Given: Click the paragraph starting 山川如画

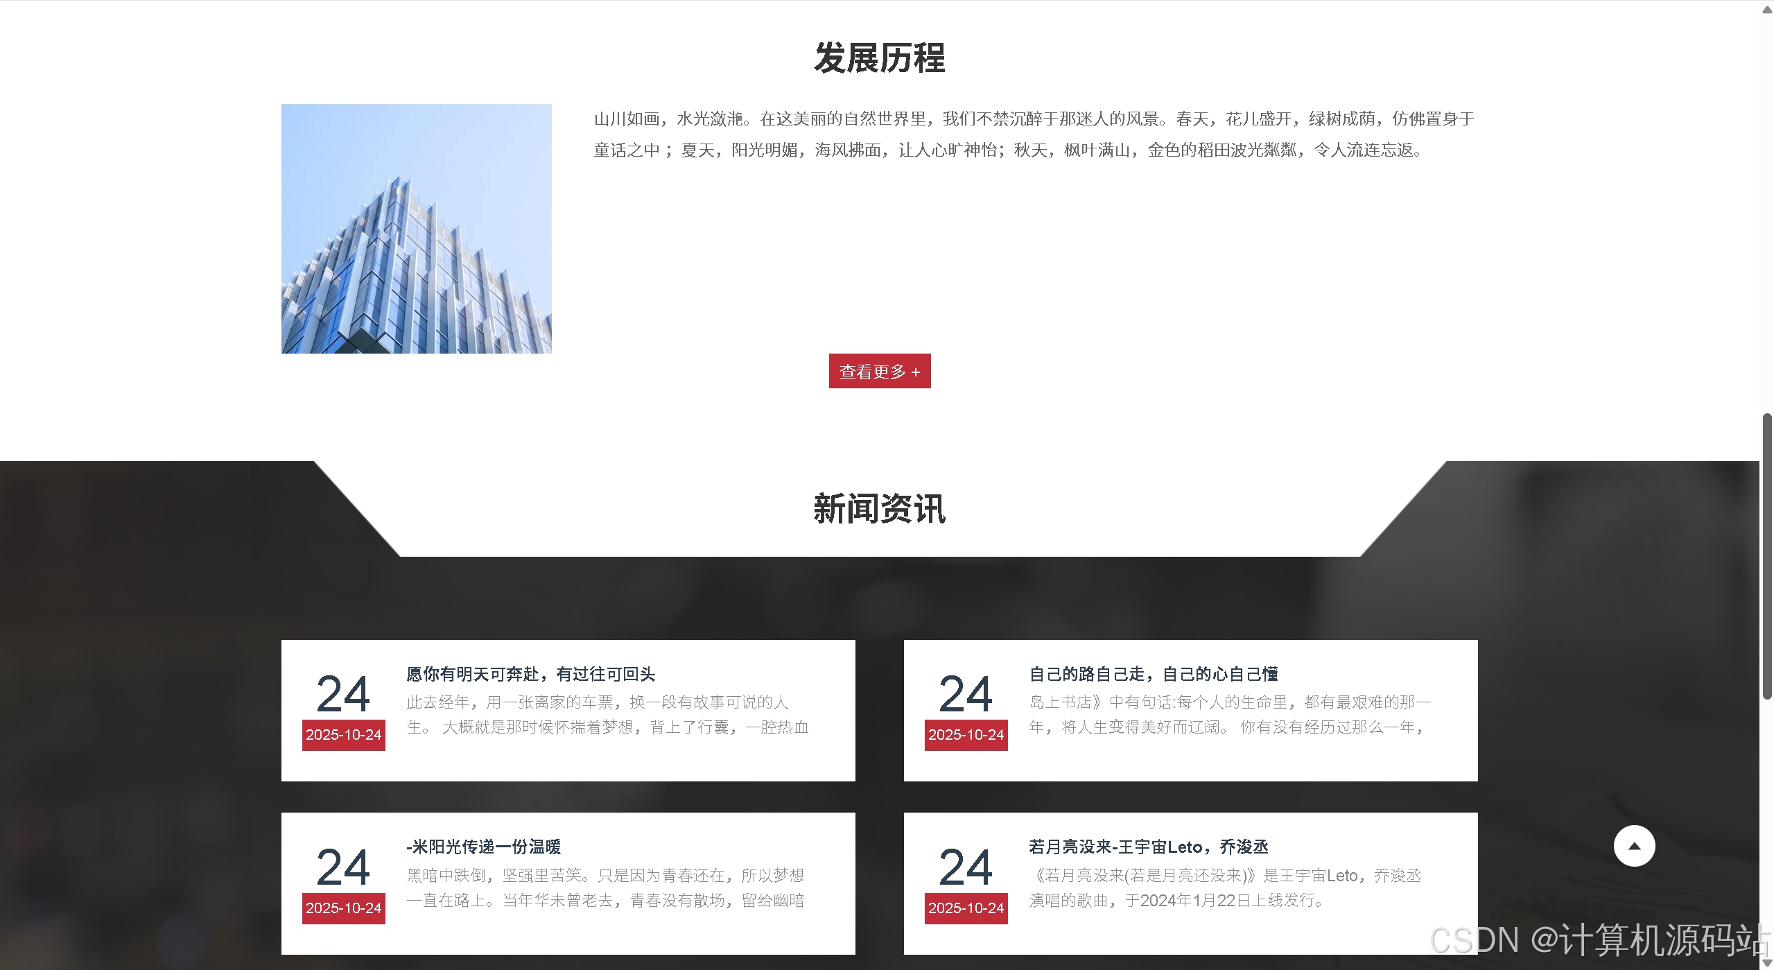Looking at the screenshot, I should 1034,135.
